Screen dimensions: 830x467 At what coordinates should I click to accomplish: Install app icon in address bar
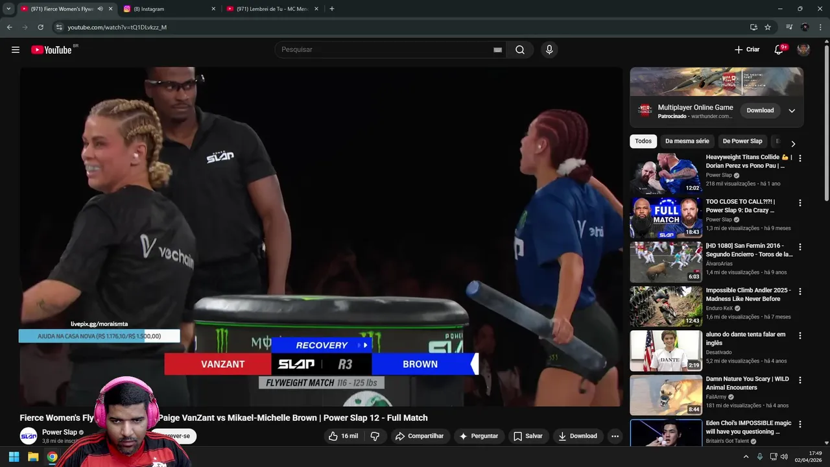pos(753,27)
